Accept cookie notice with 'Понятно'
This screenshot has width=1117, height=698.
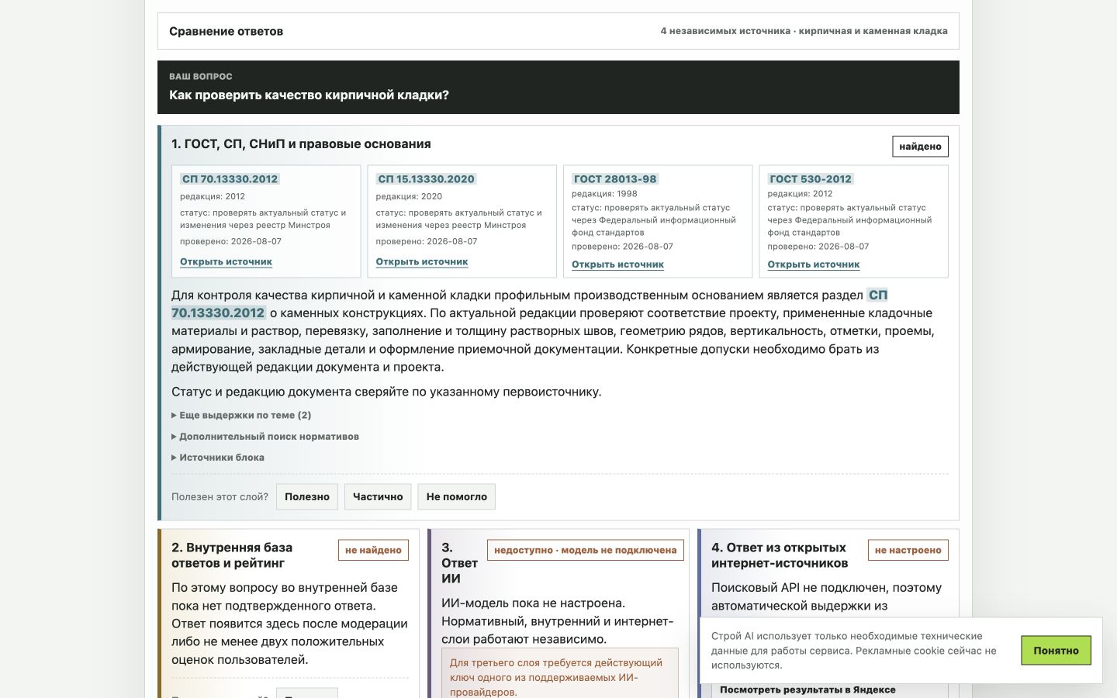(x=1056, y=650)
